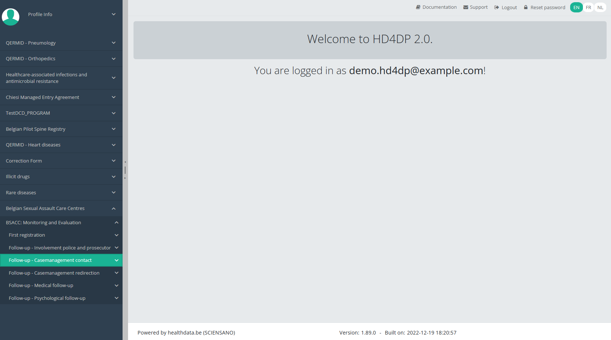The image size is (611, 340).
Task: Click sidebar splitter expand right arrow
Action: 125,178
